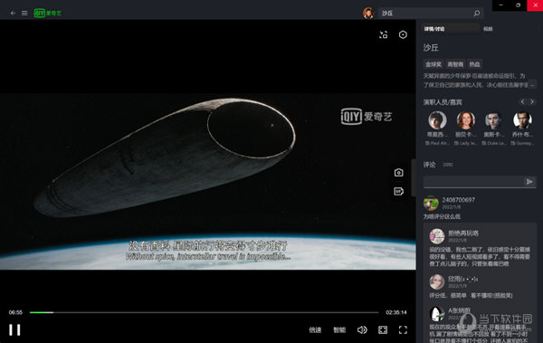The height and width of the screenshot is (343, 543).
Task: Open the avatar of commenter A张炳煎
Action: [437, 313]
